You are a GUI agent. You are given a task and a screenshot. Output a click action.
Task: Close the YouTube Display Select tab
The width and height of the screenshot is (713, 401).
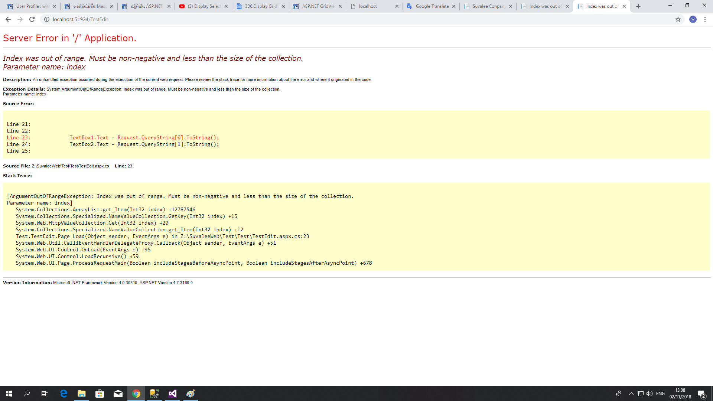(x=226, y=6)
